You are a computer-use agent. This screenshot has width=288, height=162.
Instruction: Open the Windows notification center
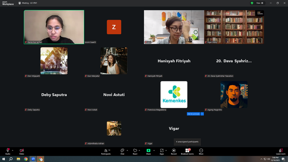(x=283, y=159)
